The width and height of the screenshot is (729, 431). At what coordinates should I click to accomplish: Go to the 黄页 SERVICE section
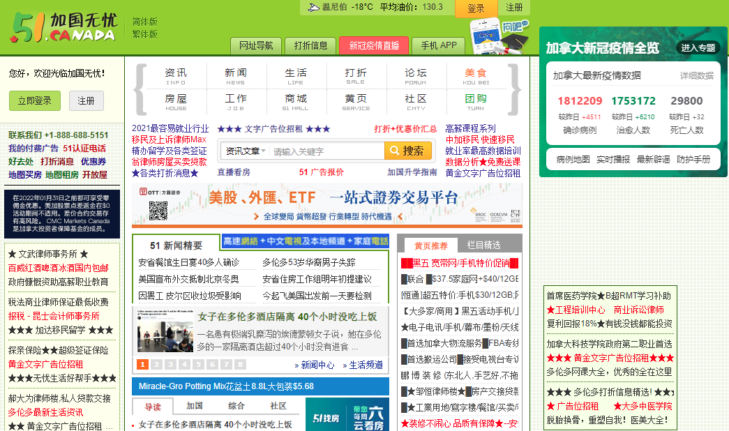(x=356, y=101)
